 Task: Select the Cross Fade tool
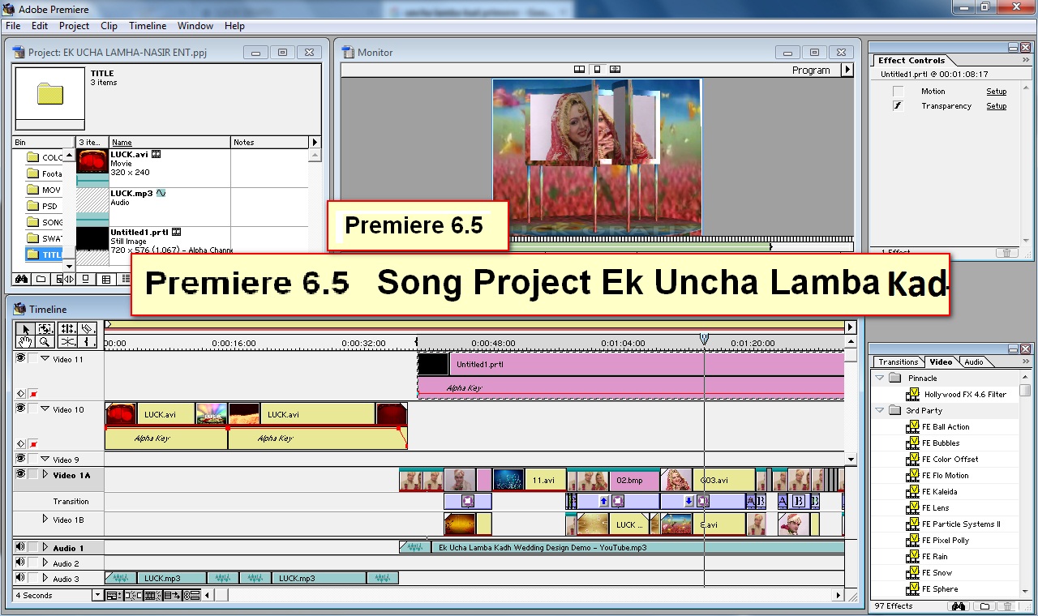coord(67,342)
